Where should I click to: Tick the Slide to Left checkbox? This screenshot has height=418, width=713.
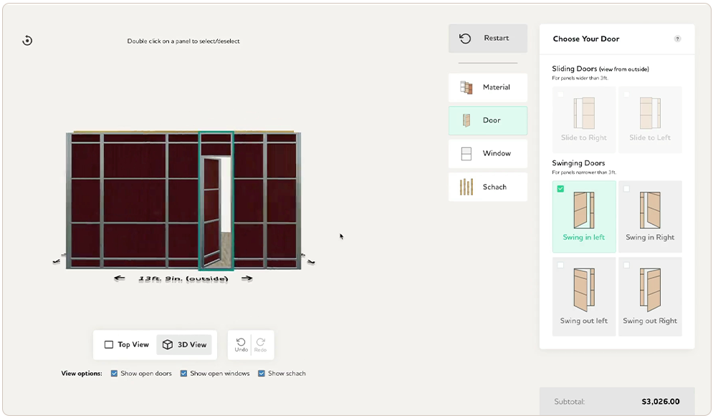pyautogui.click(x=626, y=94)
